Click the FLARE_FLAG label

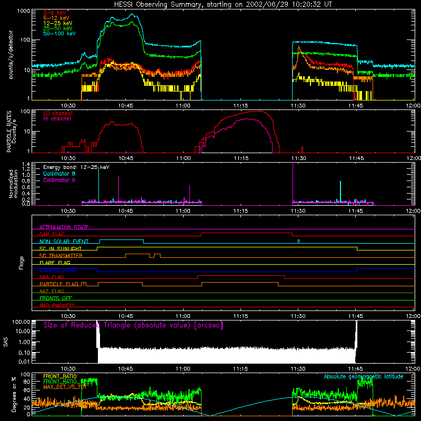click(55, 263)
